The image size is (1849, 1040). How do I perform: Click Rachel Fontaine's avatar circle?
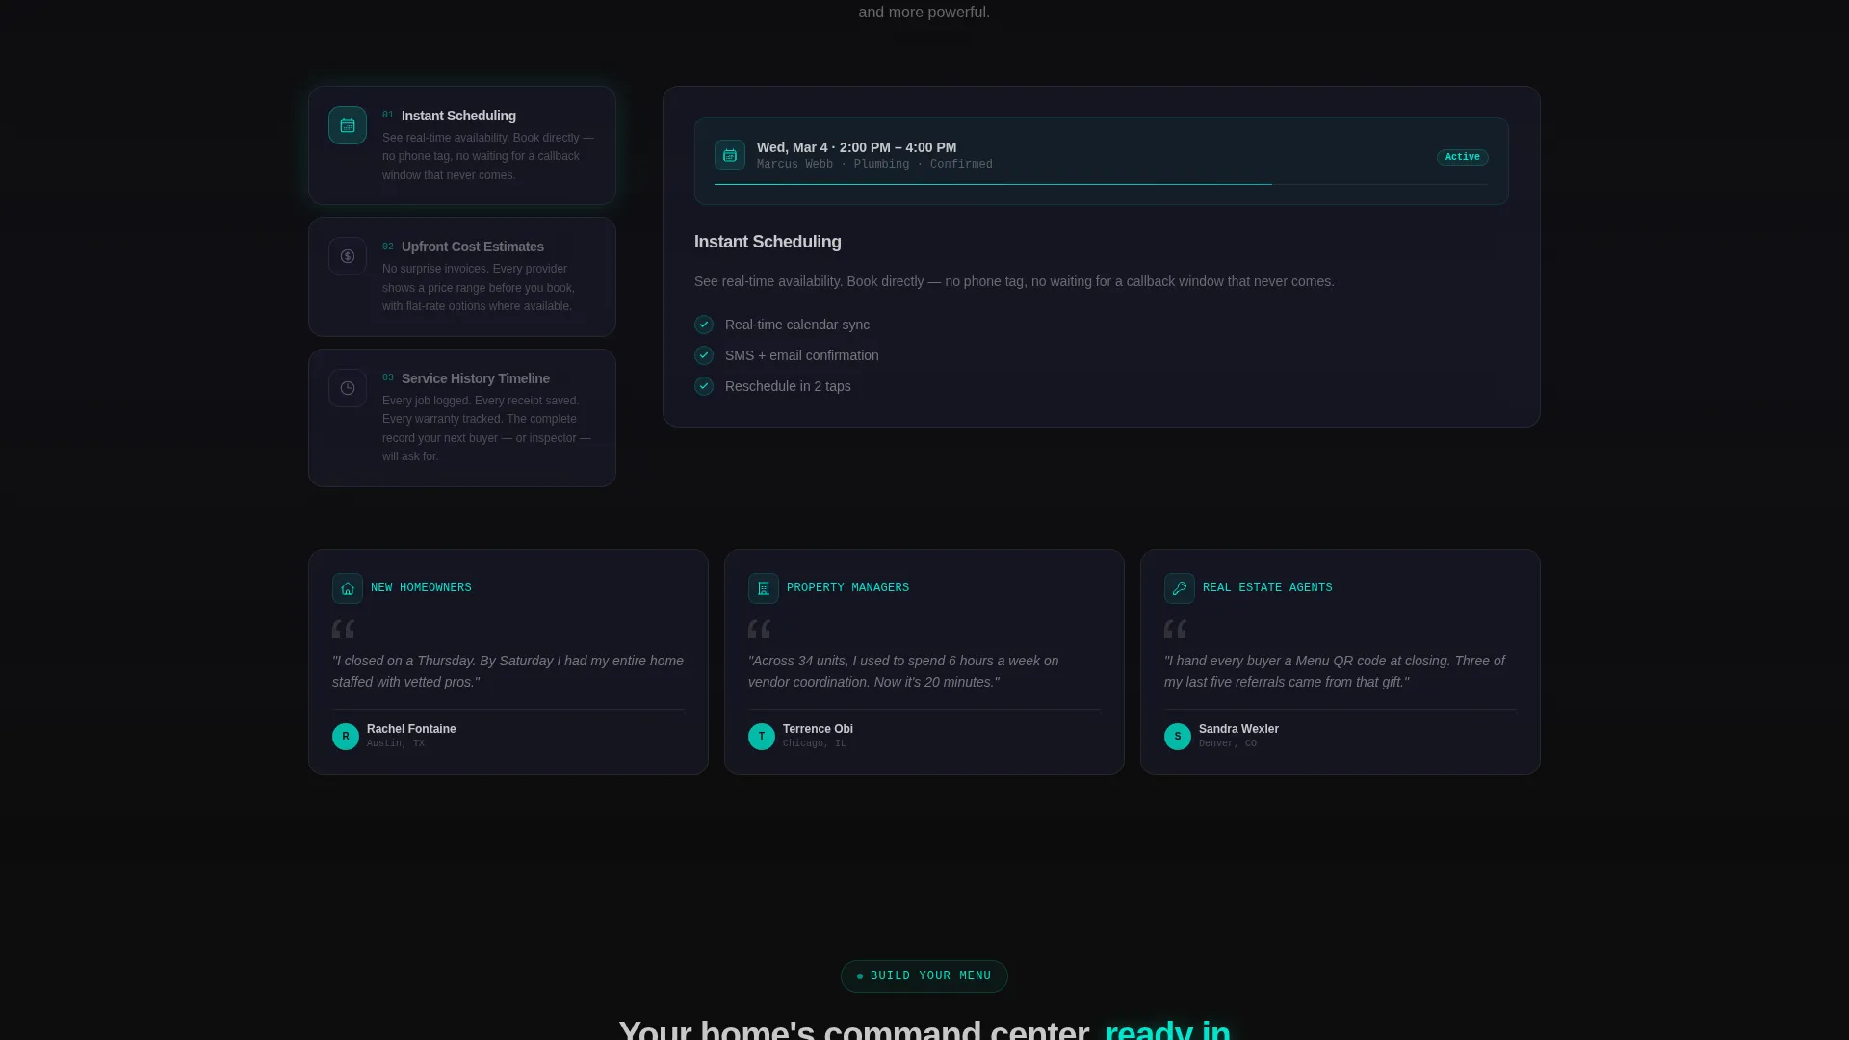click(346, 737)
